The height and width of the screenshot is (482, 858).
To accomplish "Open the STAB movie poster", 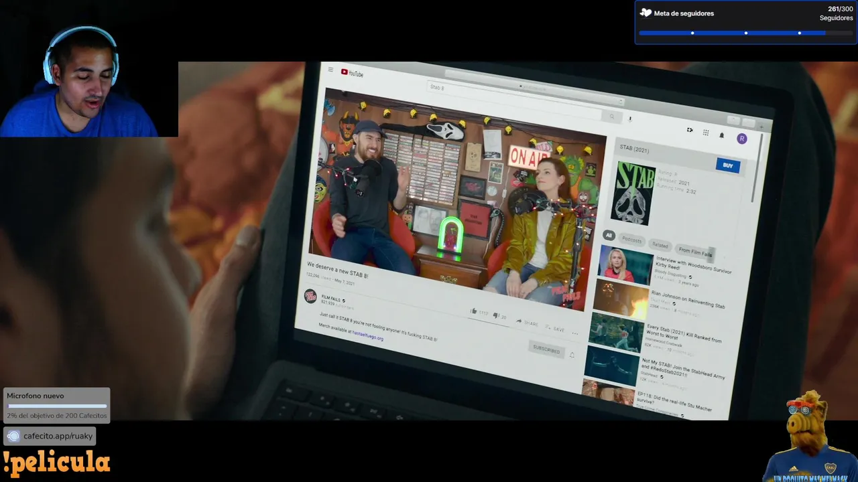I will [633, 193].
